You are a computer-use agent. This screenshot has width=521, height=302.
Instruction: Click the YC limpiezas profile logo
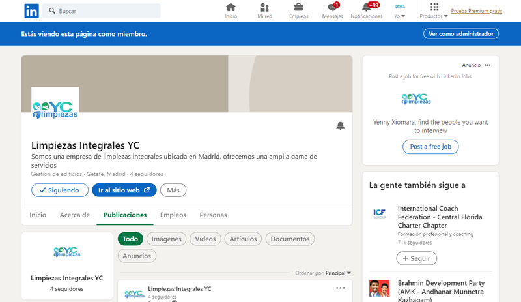pos(55,110)
